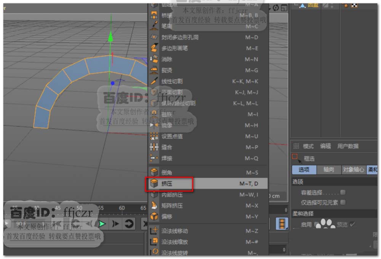Viewport: 381px width, 259px height.
Task: Click the green Y-axis arrow handle
Action: point(110,37)
